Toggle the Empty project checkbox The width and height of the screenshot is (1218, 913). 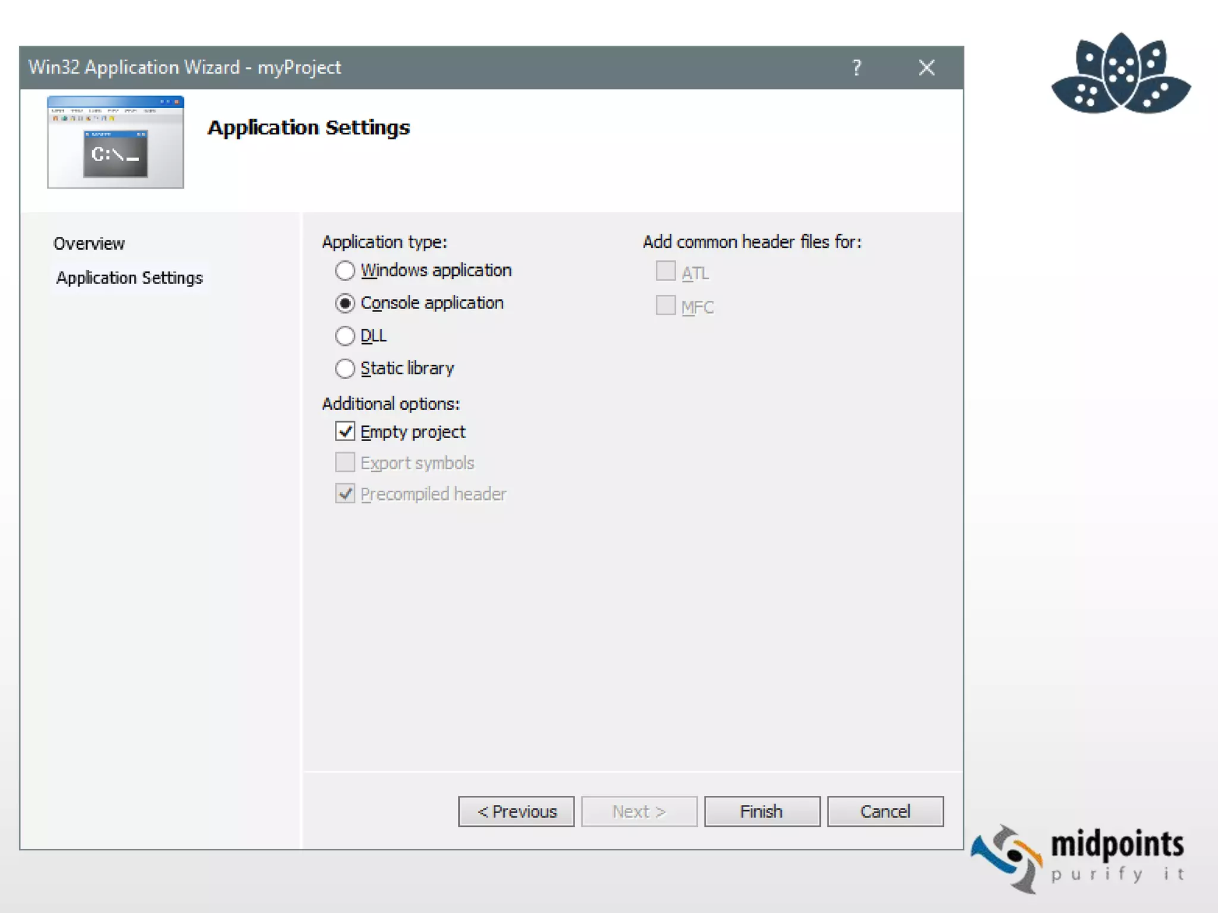point(345,431)
